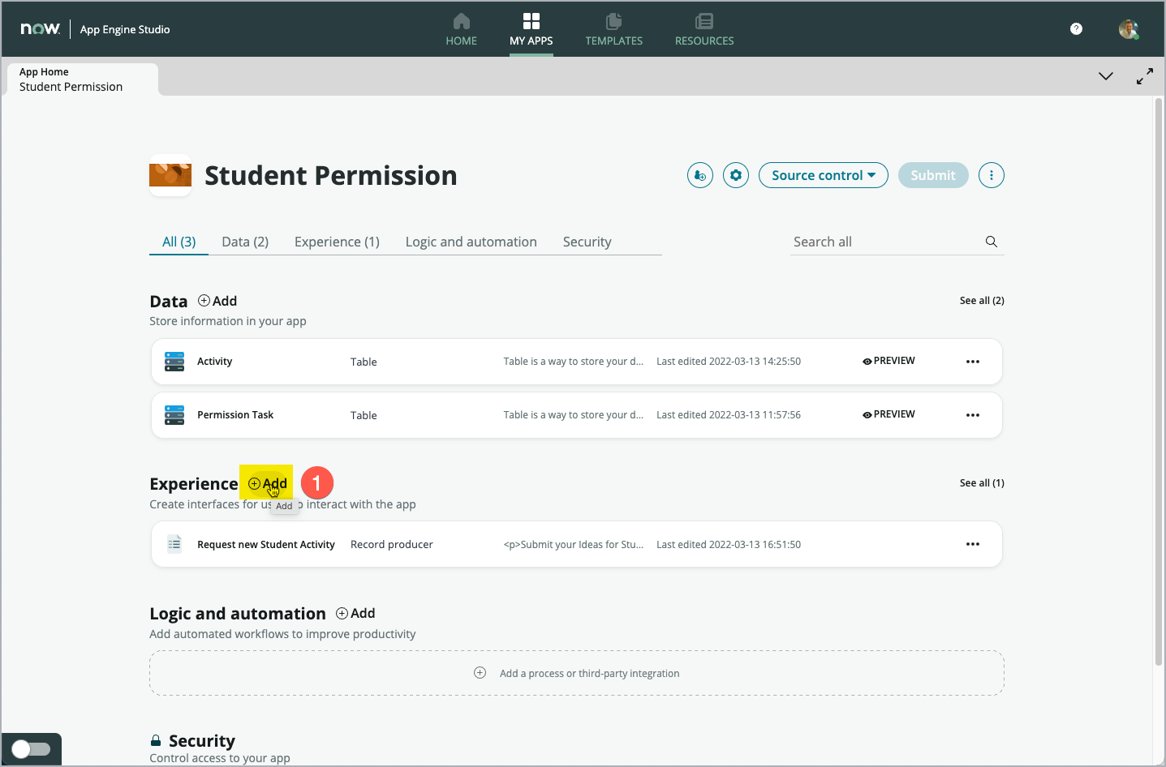
Task: Open the add collaborators icon button
Action: (700, 175)
